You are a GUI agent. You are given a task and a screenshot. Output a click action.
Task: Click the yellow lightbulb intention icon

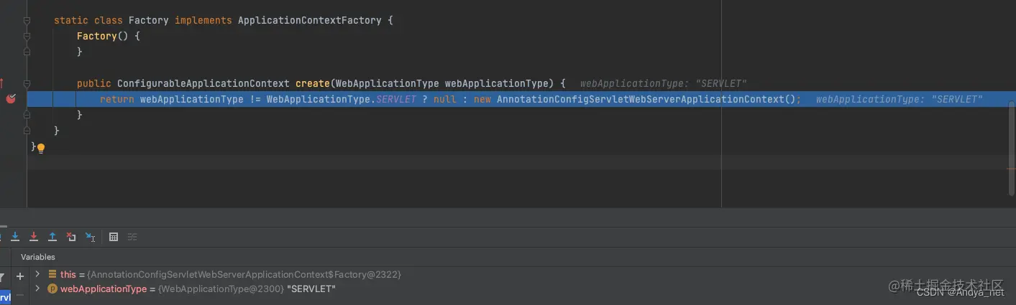point(41,148)
